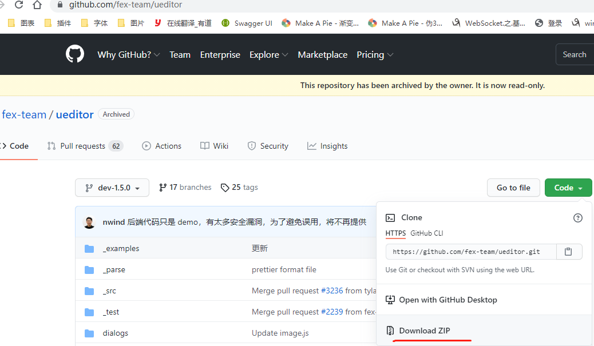Expand the Pricing menu
This screenshot has width=594, height=346.
[375, 55]
